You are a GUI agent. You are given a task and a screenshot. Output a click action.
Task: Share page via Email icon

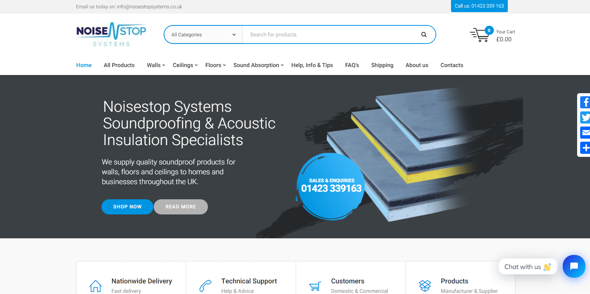point(585,133)
